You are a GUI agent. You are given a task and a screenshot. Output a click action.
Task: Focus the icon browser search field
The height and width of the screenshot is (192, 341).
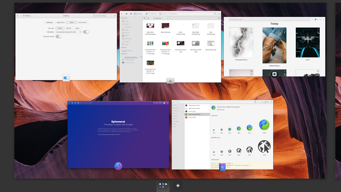click(215, 102)
